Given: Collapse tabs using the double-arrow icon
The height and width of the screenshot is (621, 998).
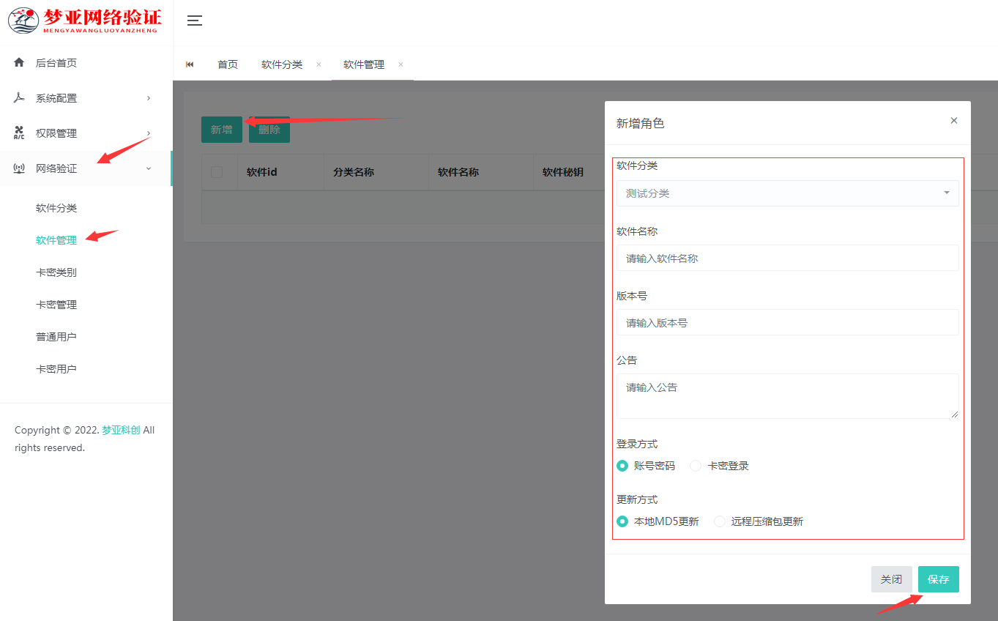Looking at the screenshot, I should (x=190, y=64).
